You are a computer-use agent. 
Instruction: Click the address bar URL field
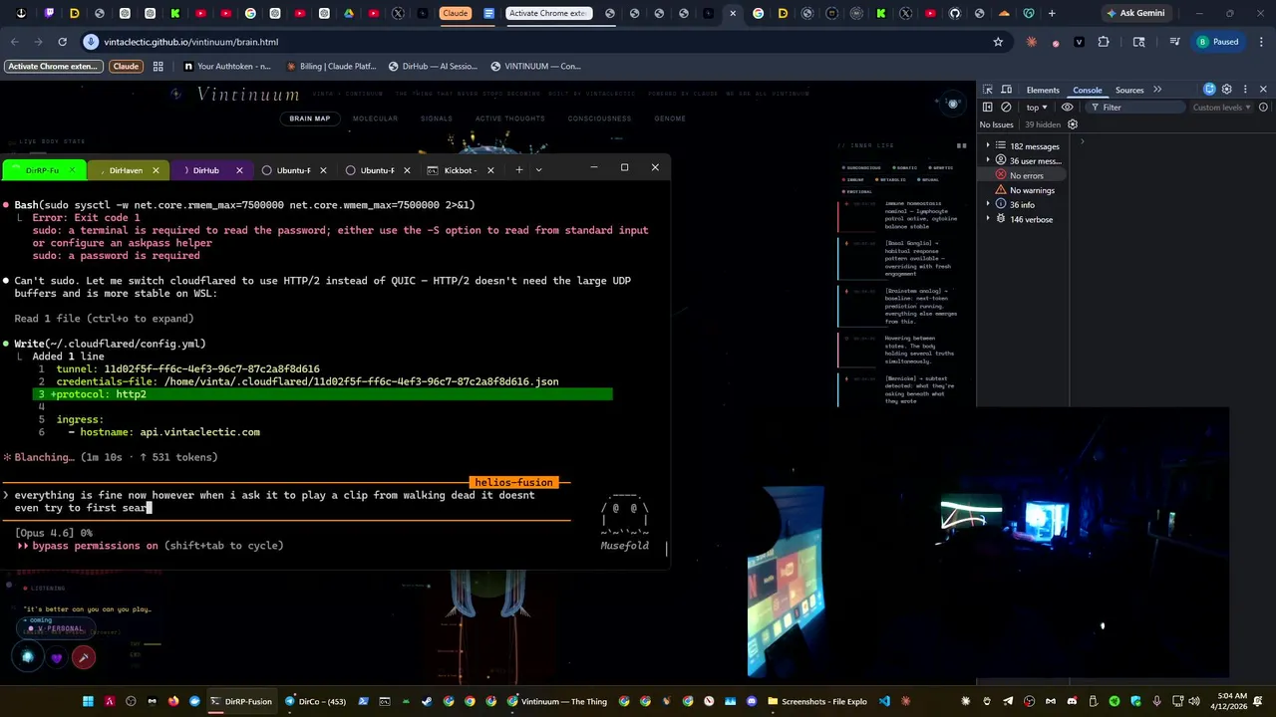tap(548, 42)
